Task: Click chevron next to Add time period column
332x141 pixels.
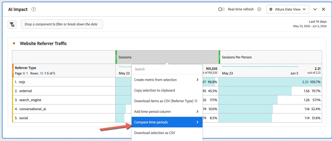Action: pos(197,112)
